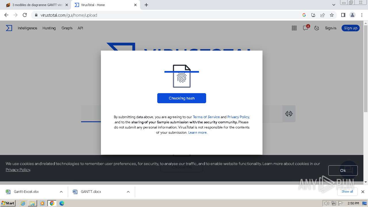Close the VirusTotal tab
368x207 pixels.
point(136,5)
